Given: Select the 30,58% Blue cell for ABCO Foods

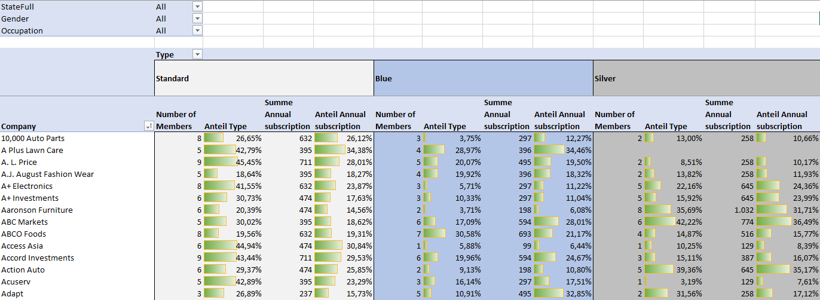Looking at the screenshot, I should point(452,234).
